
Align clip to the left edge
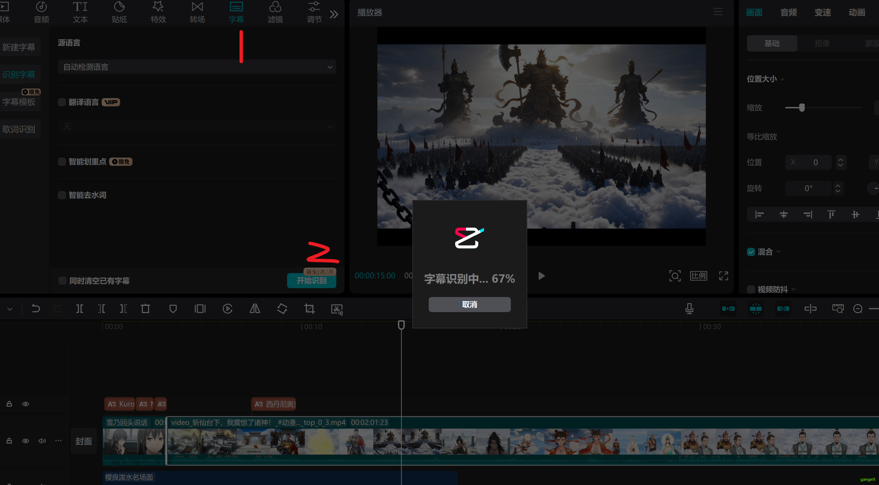coord(760,215)
